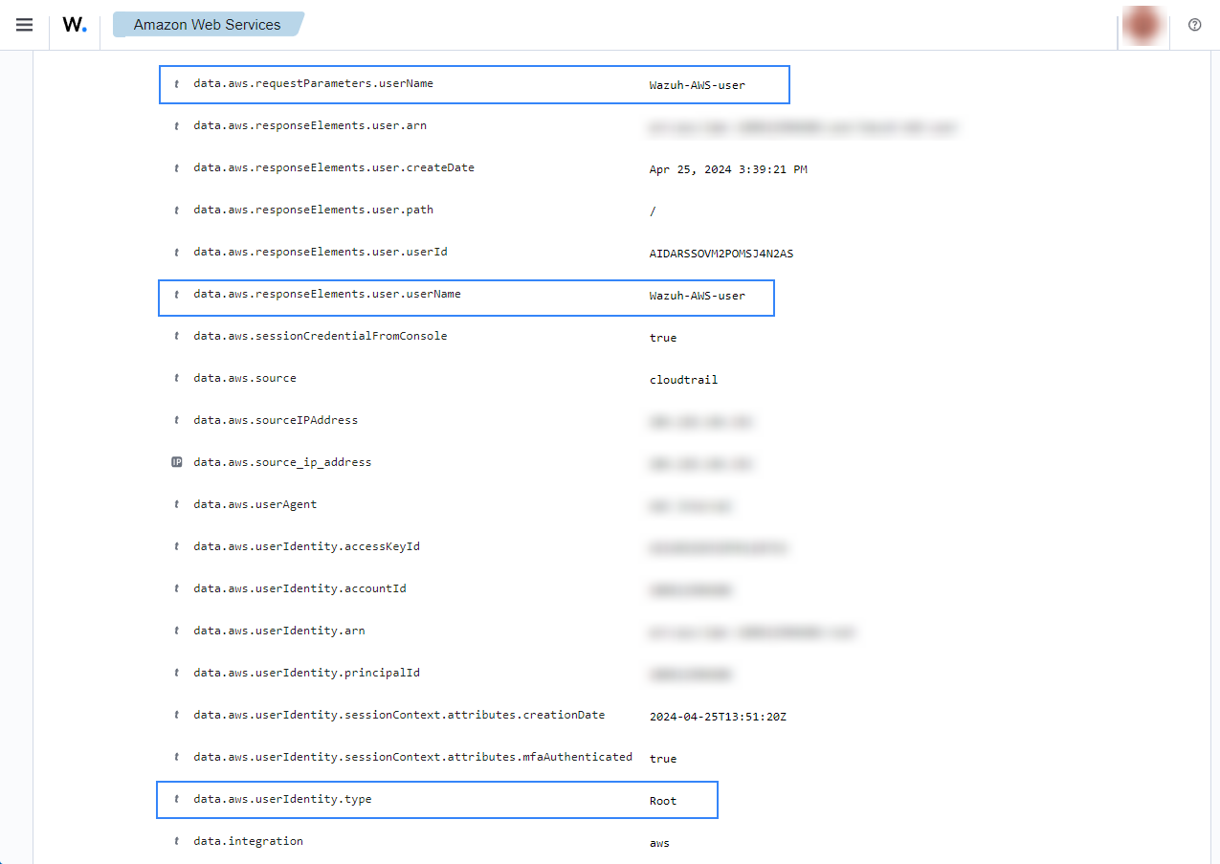
Task: Open the hamburger navigation menu
Action: pos(25,25)
